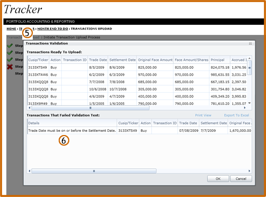Sort upper table by Transaction ID header

[x=75, y=60]
